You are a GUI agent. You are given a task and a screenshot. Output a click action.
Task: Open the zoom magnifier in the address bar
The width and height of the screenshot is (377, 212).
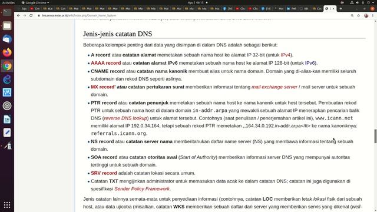coord(352,15)
